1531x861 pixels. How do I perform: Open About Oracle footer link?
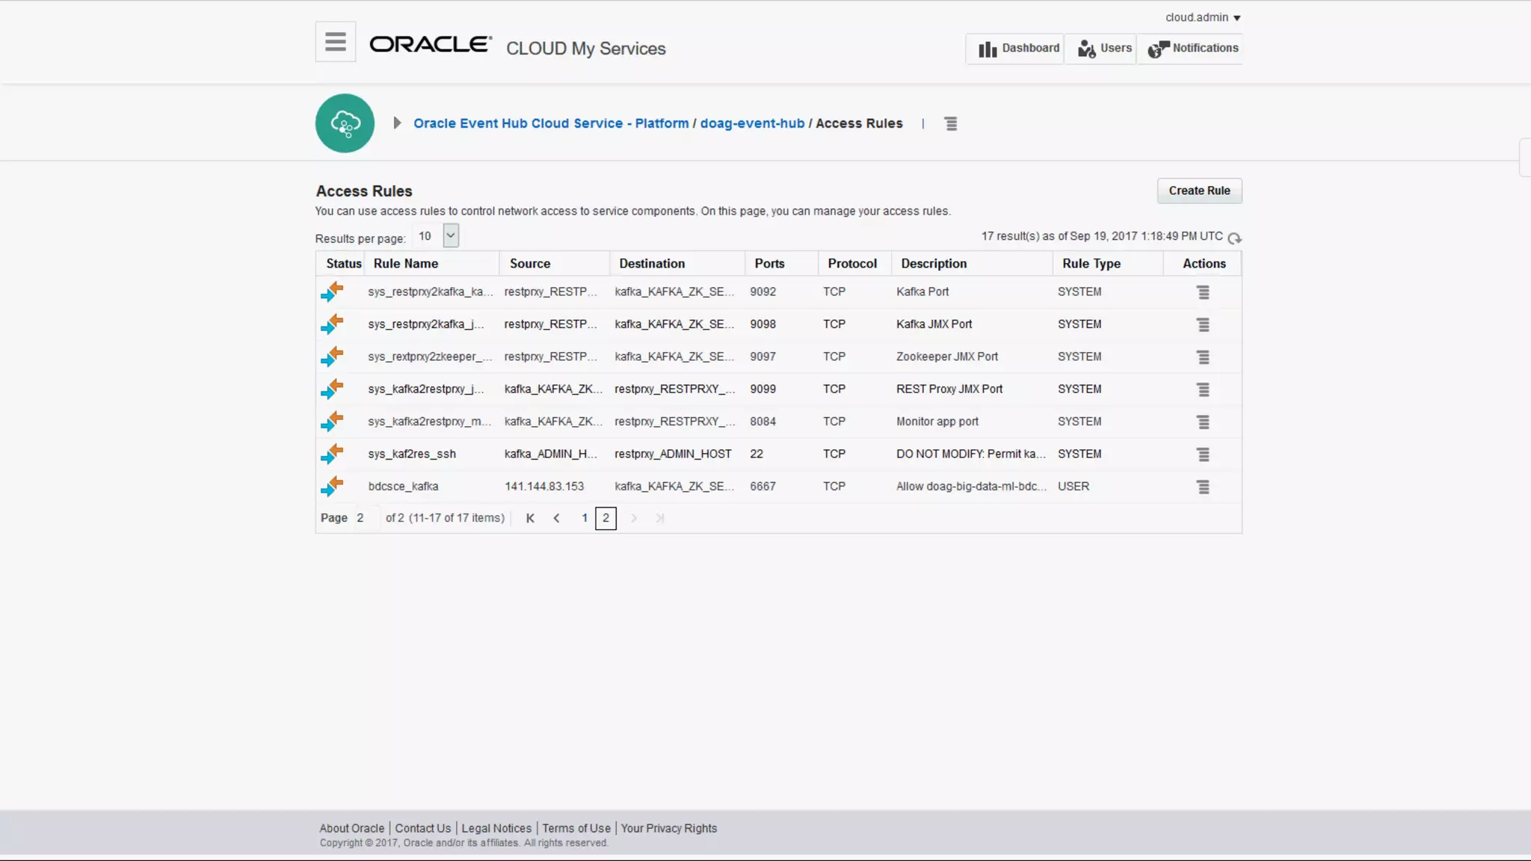point(351,828)
